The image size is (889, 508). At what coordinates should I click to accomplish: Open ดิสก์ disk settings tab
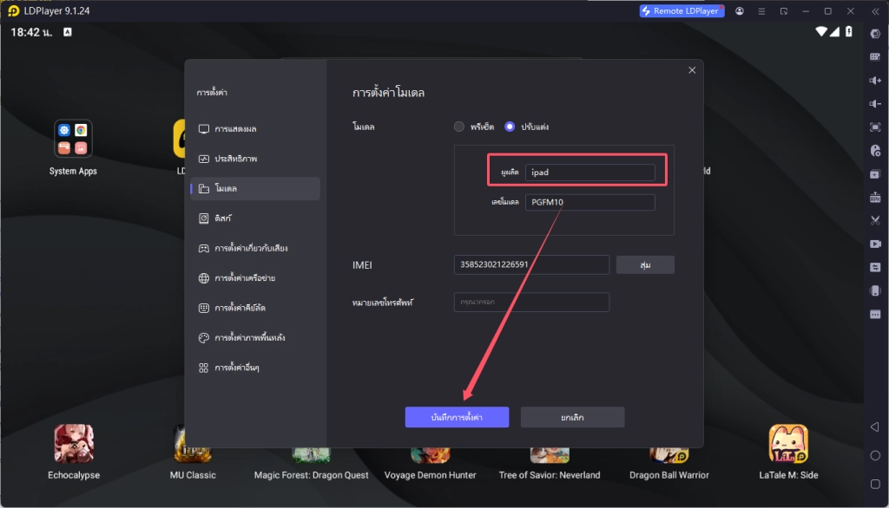255,218
